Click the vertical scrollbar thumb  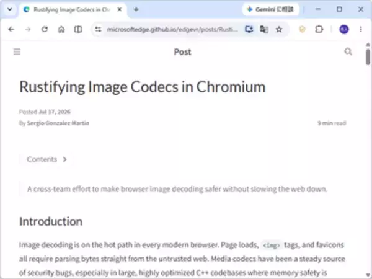point(368,57)
